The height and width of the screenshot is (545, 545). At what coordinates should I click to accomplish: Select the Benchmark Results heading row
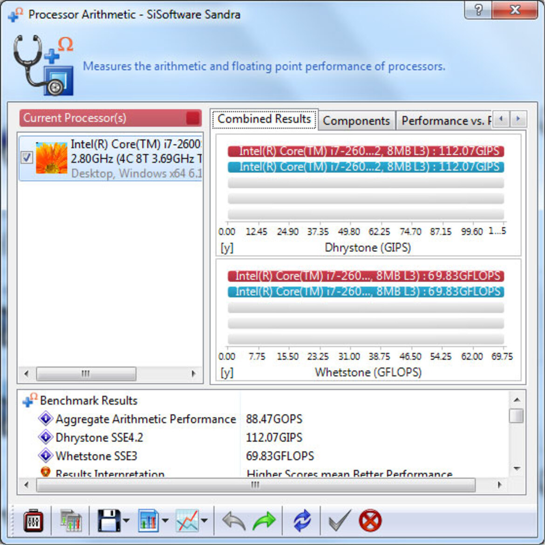point(89,401)
